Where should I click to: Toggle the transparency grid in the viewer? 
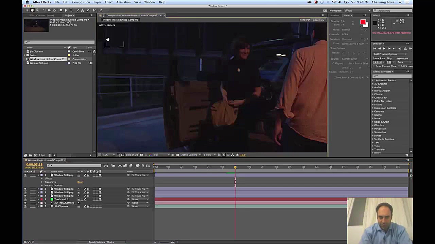click(x=177, y=155)
